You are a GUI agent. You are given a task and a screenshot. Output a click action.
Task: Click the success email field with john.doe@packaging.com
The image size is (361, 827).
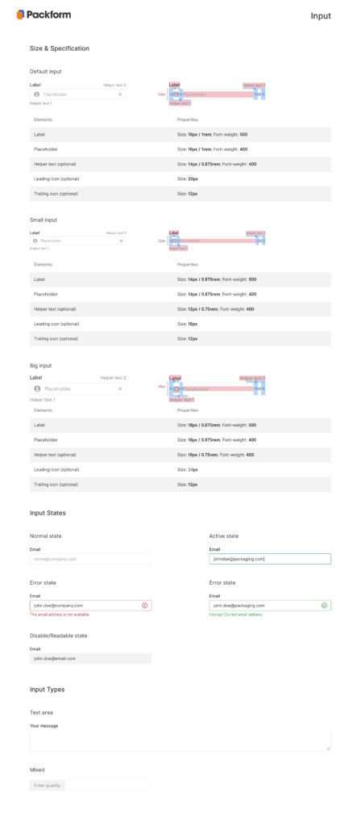coord(270,606)
